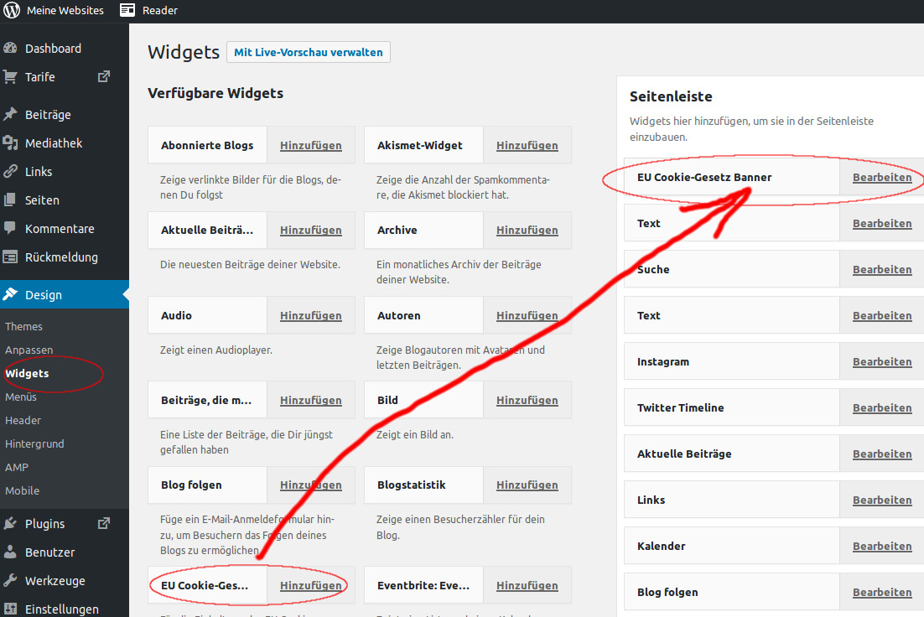Click the Benutzer user icon
The height and width of the screenshot is (617, 924).
pos(10,552)
